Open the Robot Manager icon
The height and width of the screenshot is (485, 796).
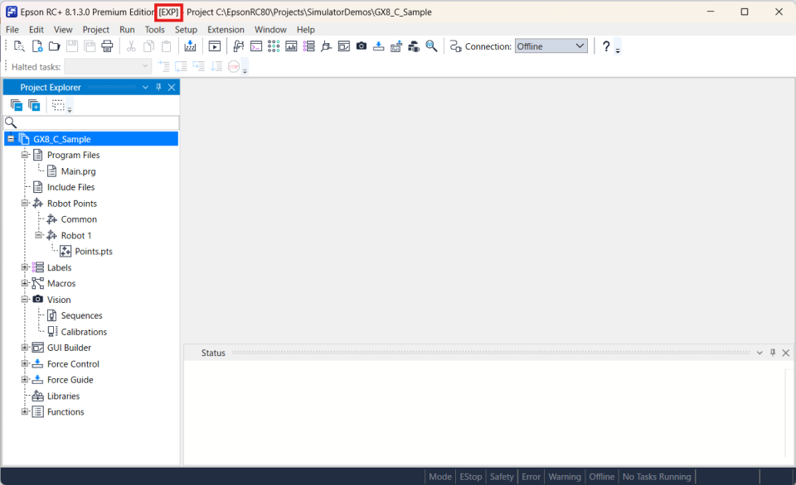point(239,46)
